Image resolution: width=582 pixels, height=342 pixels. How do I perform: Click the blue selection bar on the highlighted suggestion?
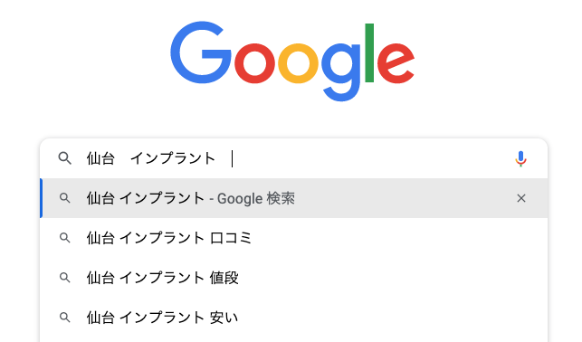42,198
